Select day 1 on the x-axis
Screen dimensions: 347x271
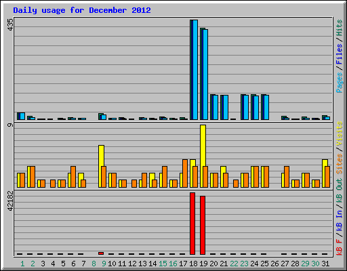point(22,264)
